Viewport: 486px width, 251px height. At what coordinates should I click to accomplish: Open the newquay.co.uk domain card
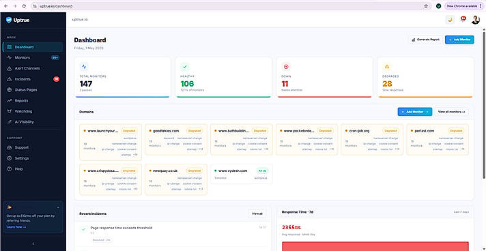tap(176, 179)
